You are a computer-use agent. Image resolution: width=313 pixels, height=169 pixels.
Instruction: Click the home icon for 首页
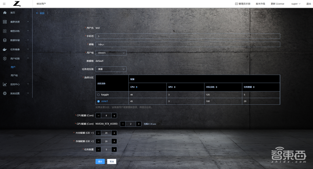click(5, 12)
